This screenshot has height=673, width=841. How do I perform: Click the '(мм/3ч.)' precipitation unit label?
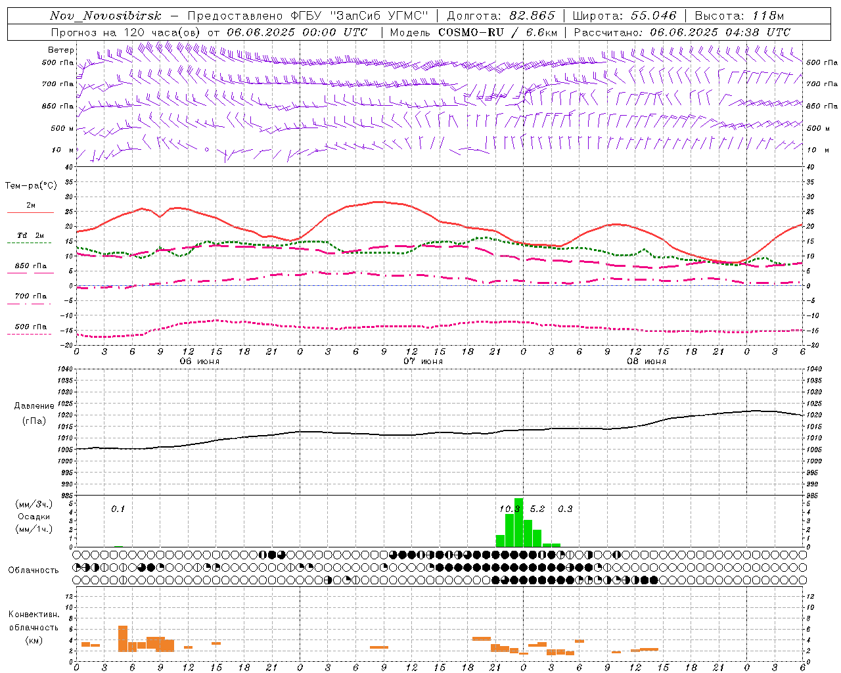34,504
